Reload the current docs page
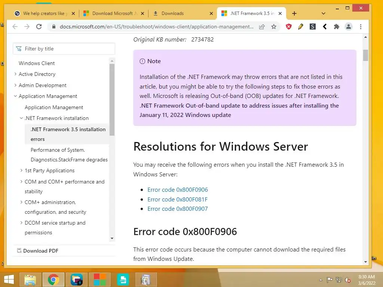This screenshot has height=287, width=383. [39, 27]
